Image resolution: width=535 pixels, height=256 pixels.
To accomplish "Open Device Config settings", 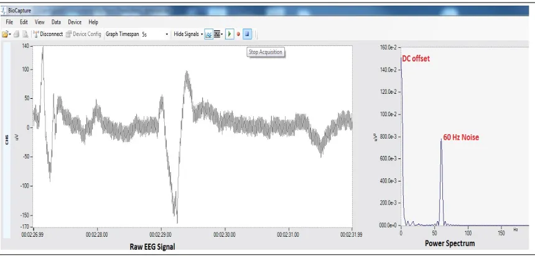I will pyautogui.click(x=83, y=34).
